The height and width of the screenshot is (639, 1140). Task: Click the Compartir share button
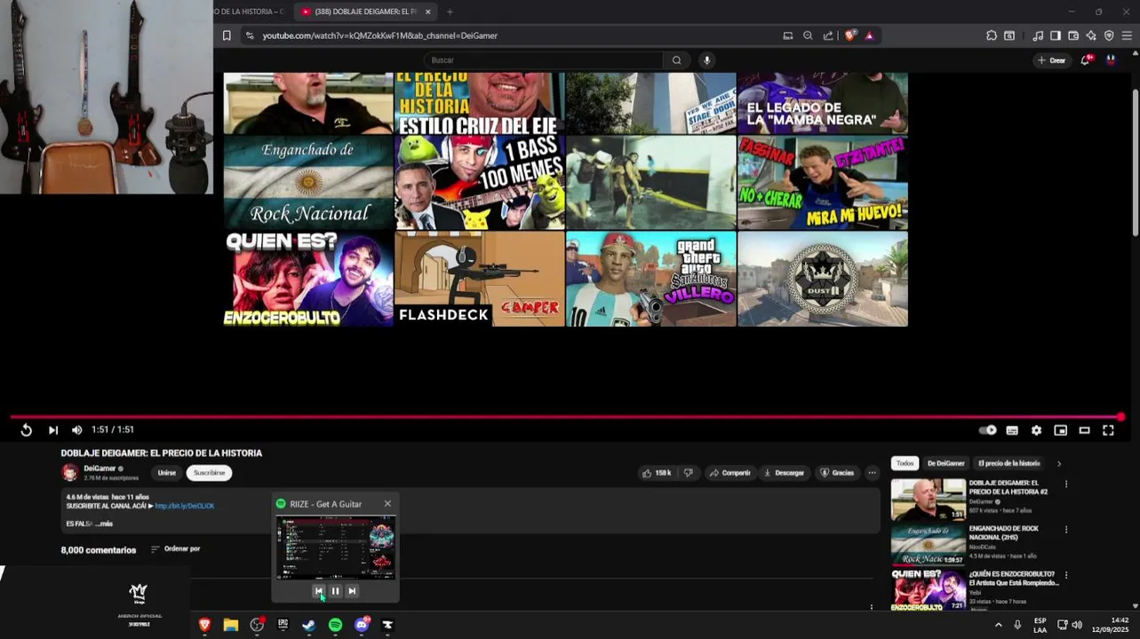tap(730, 473)
